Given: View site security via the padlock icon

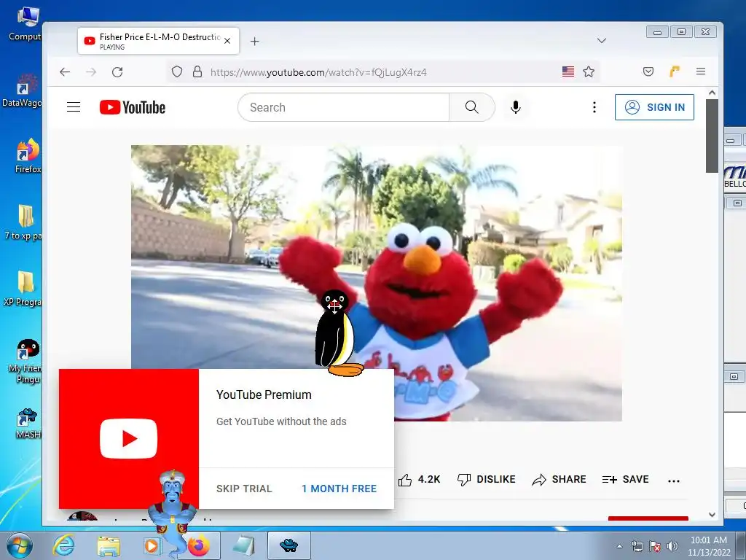Looking at the screenshot, I should pyautogui.click(x=197, y=72).
